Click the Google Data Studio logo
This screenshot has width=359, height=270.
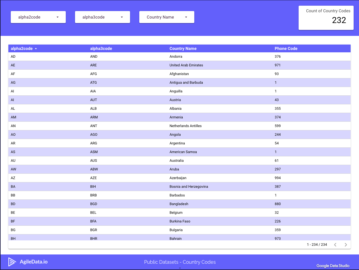[x=333, y=266]
